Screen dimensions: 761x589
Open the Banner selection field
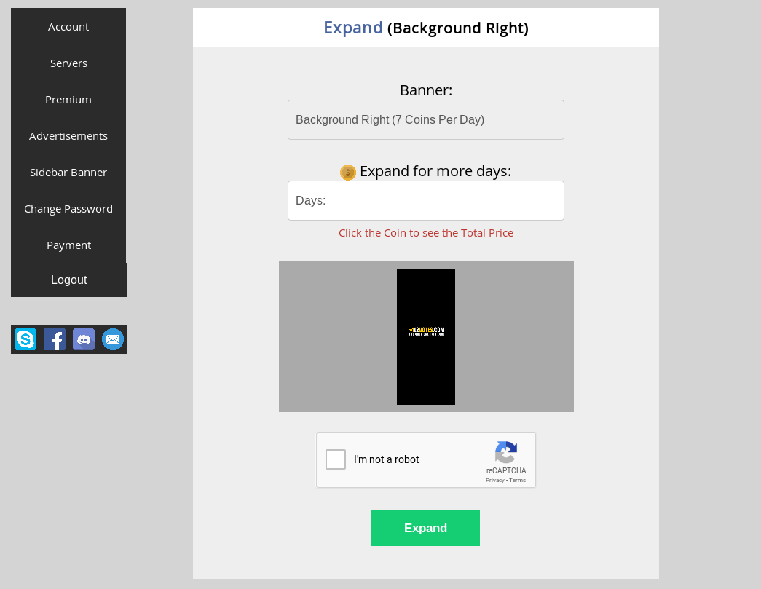tap(425, 120)
